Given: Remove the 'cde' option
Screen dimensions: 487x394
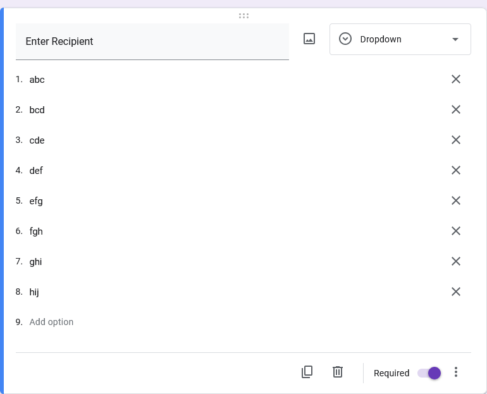Looking at the screenshot, I should 455,140.
